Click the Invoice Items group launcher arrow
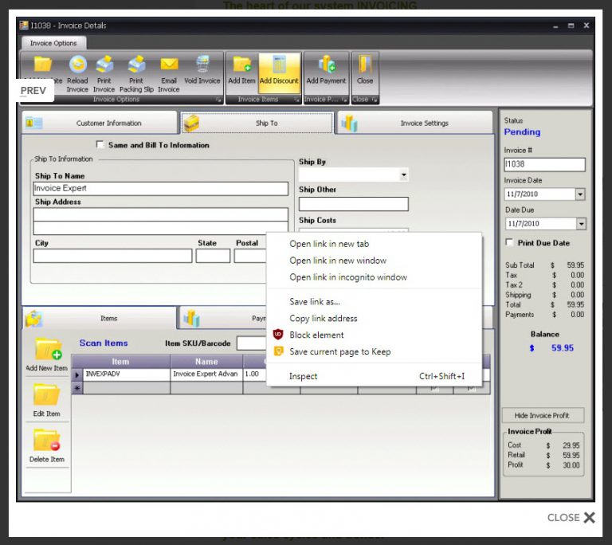Viewport: 612px width, 545px height. (x=296, y=100)
